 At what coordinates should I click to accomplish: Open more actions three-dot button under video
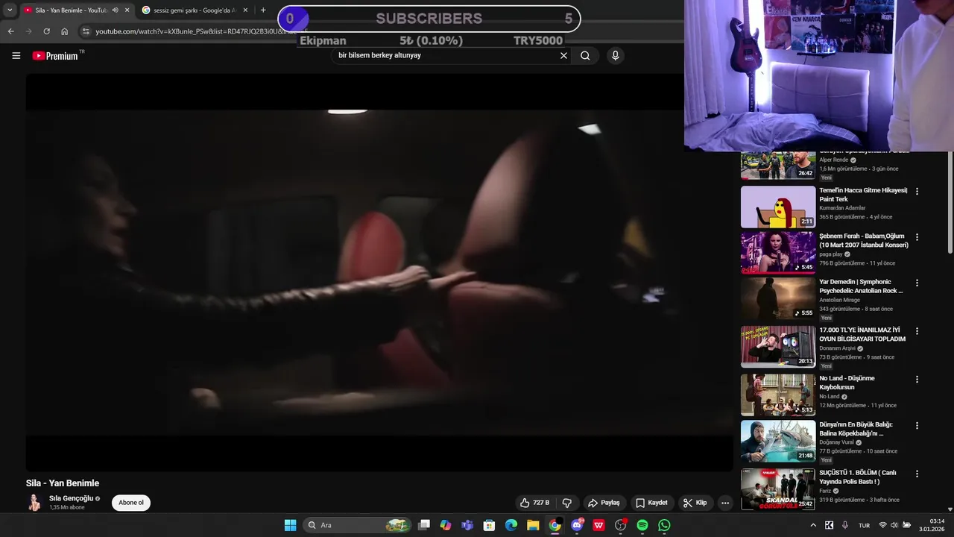tap(724, 503)
